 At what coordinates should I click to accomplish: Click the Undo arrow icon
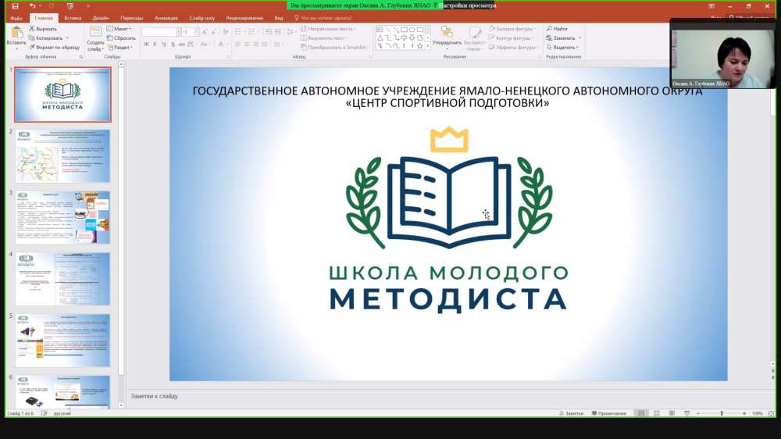[32, 6]
